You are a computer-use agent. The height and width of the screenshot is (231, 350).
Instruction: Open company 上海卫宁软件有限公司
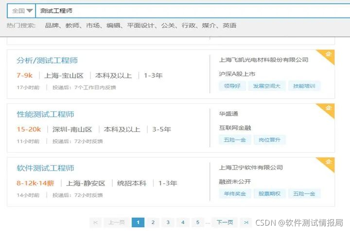click(x=251, y=168)
